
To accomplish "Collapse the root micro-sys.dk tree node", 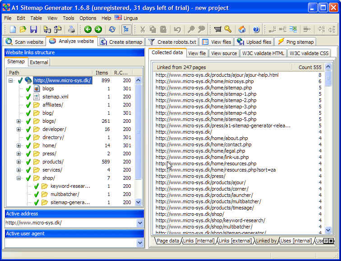I will tap(10, 81).
